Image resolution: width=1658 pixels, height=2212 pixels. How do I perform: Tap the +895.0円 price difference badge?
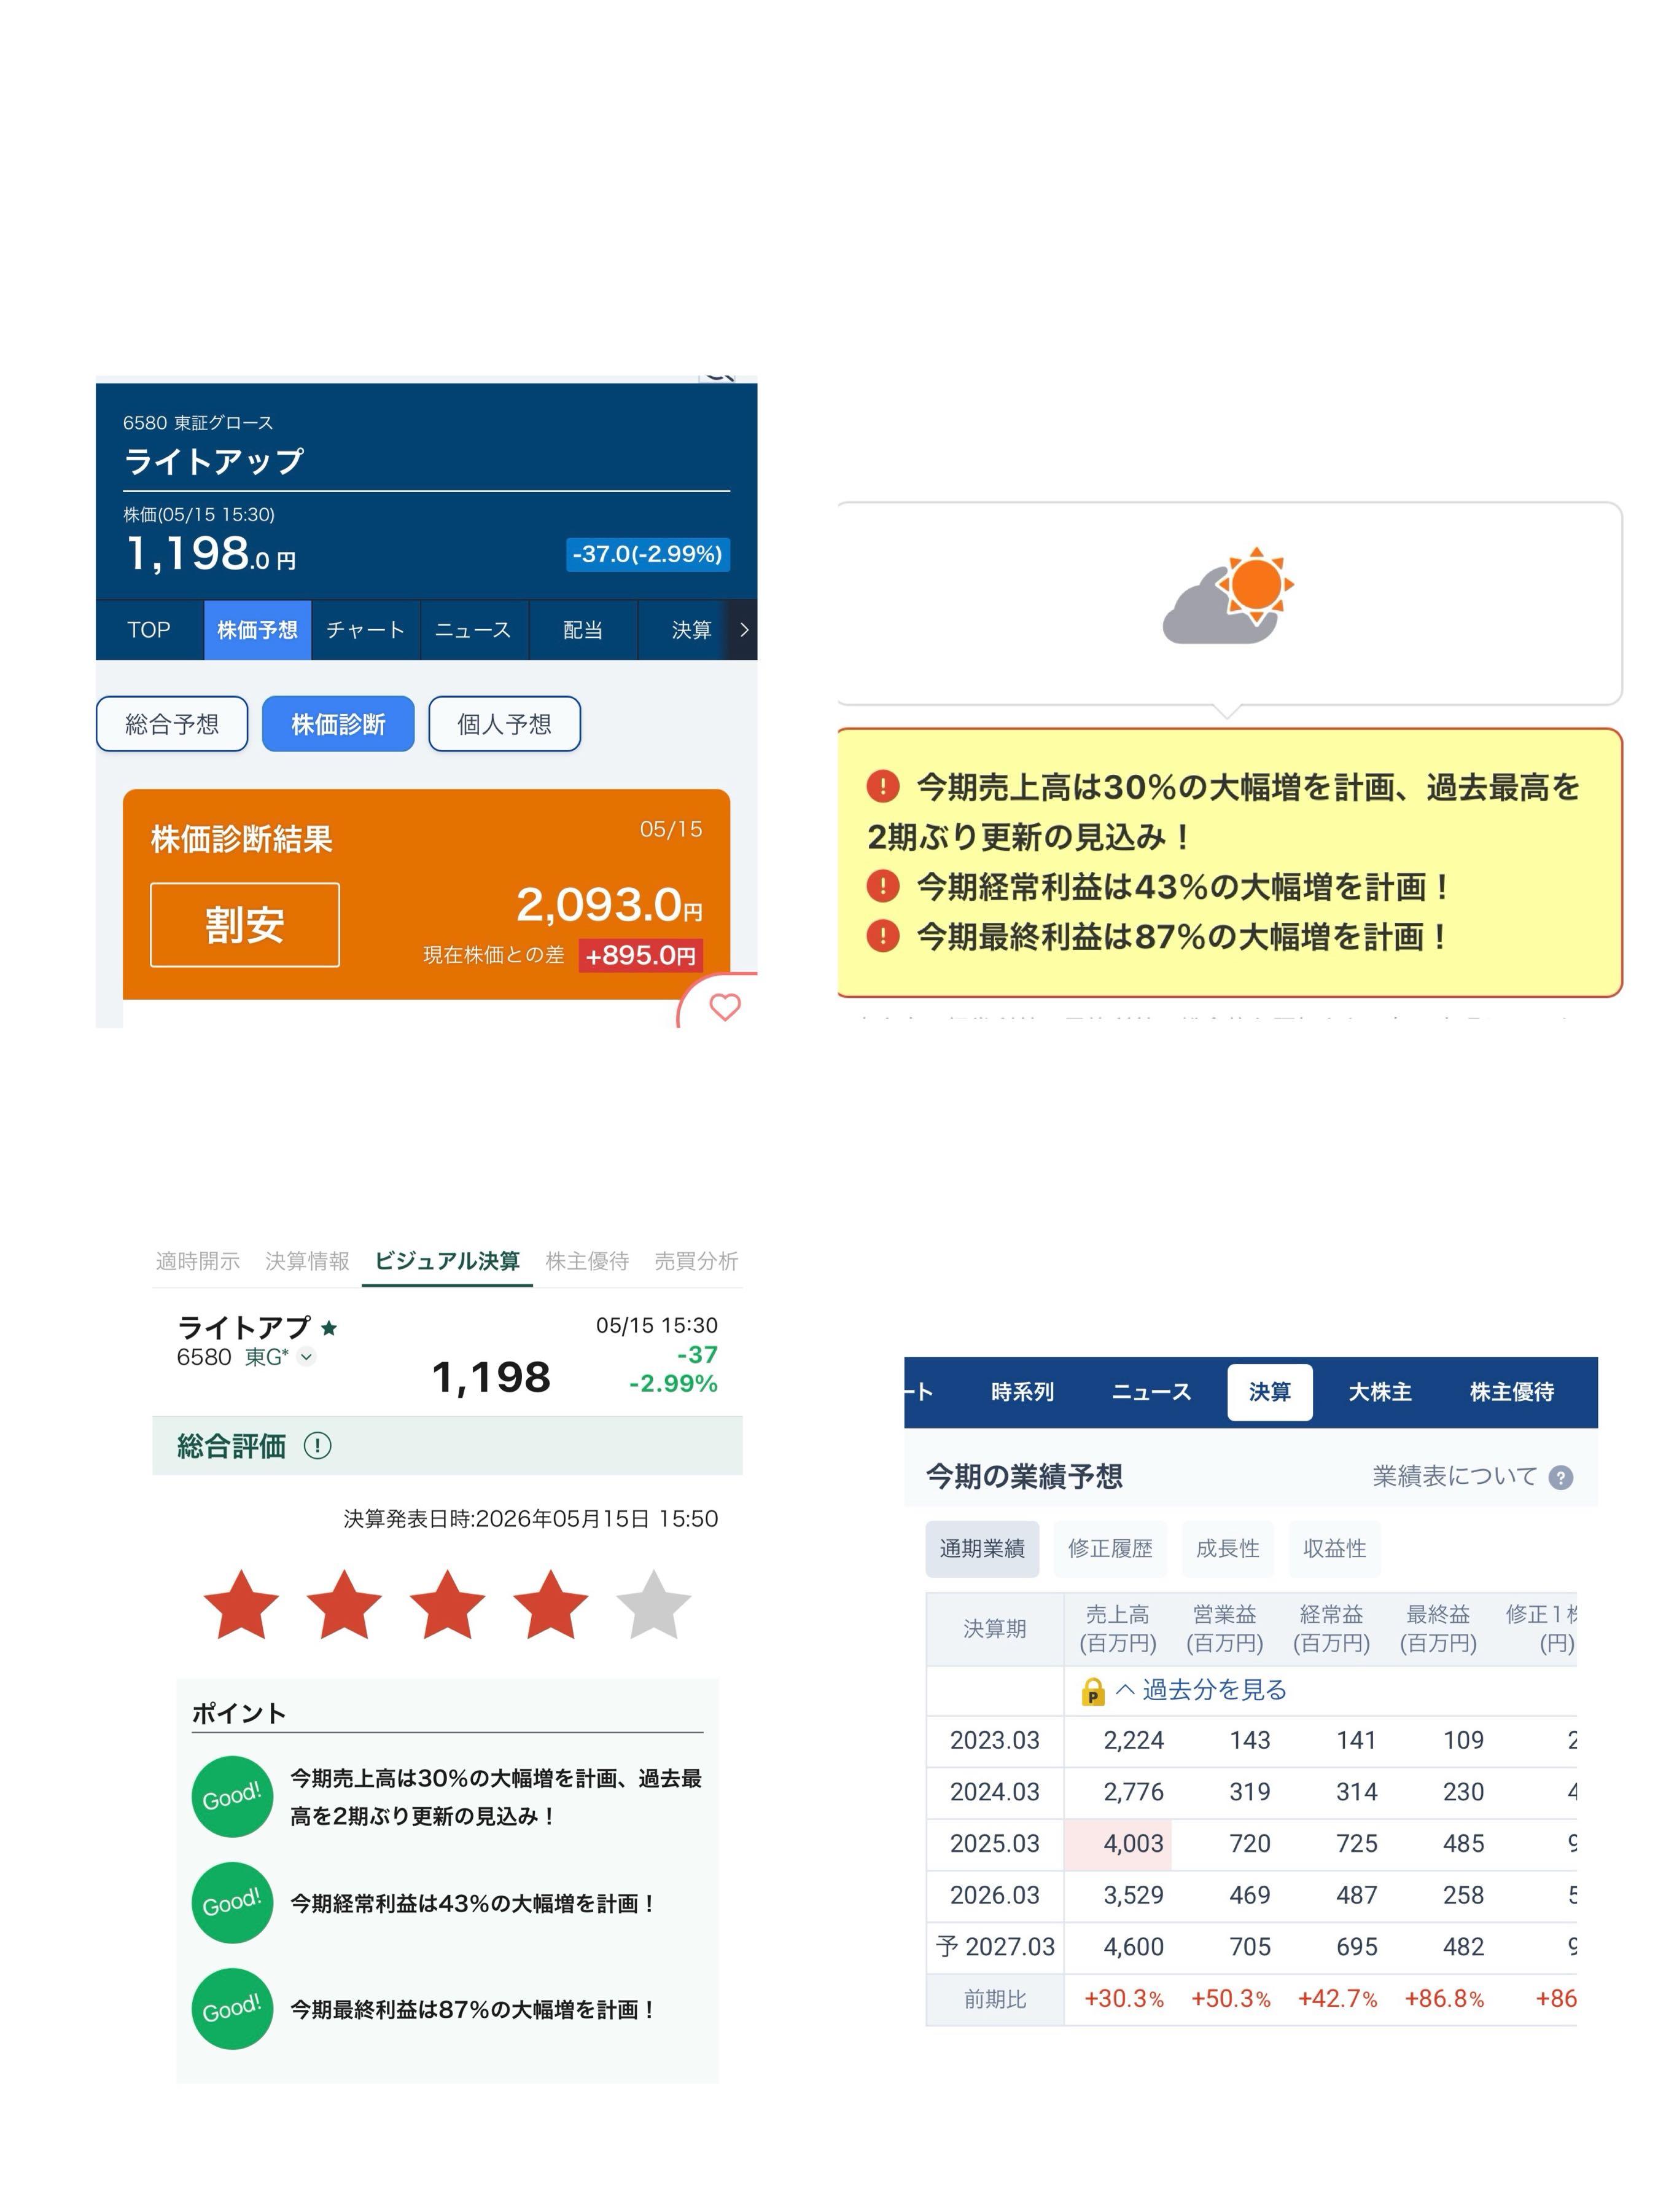coord(640,955)
